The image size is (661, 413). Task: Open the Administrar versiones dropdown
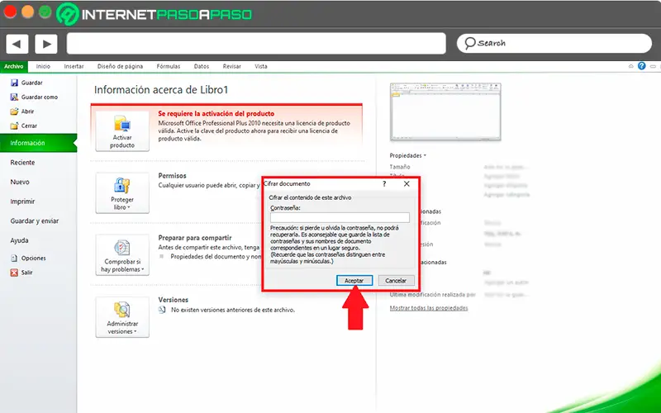click(x=122, y=317)
